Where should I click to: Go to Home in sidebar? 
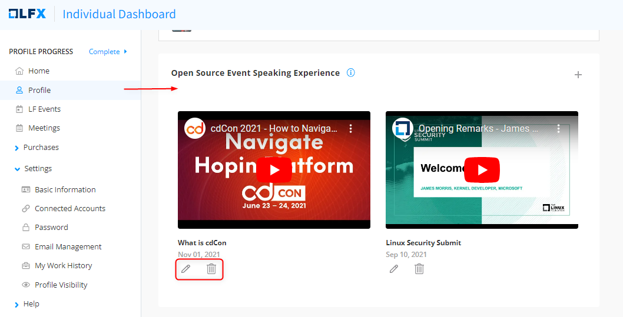(x=39, y=71)
